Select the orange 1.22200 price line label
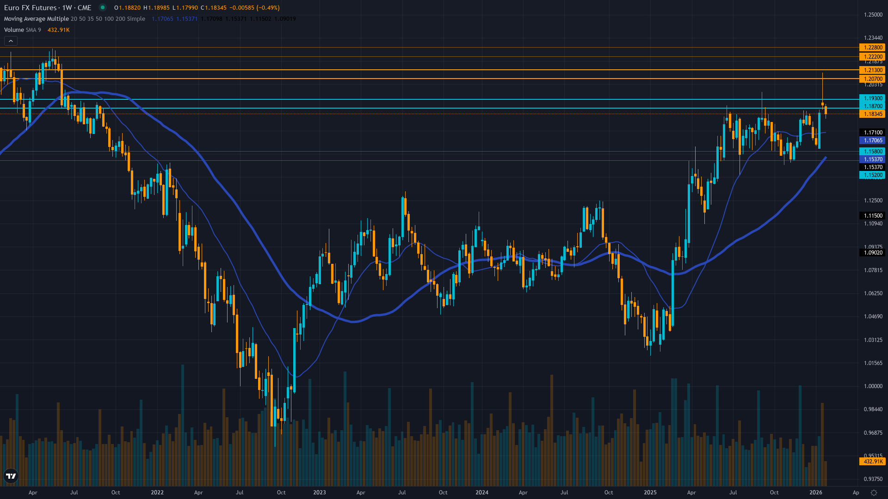 point(872,57)
